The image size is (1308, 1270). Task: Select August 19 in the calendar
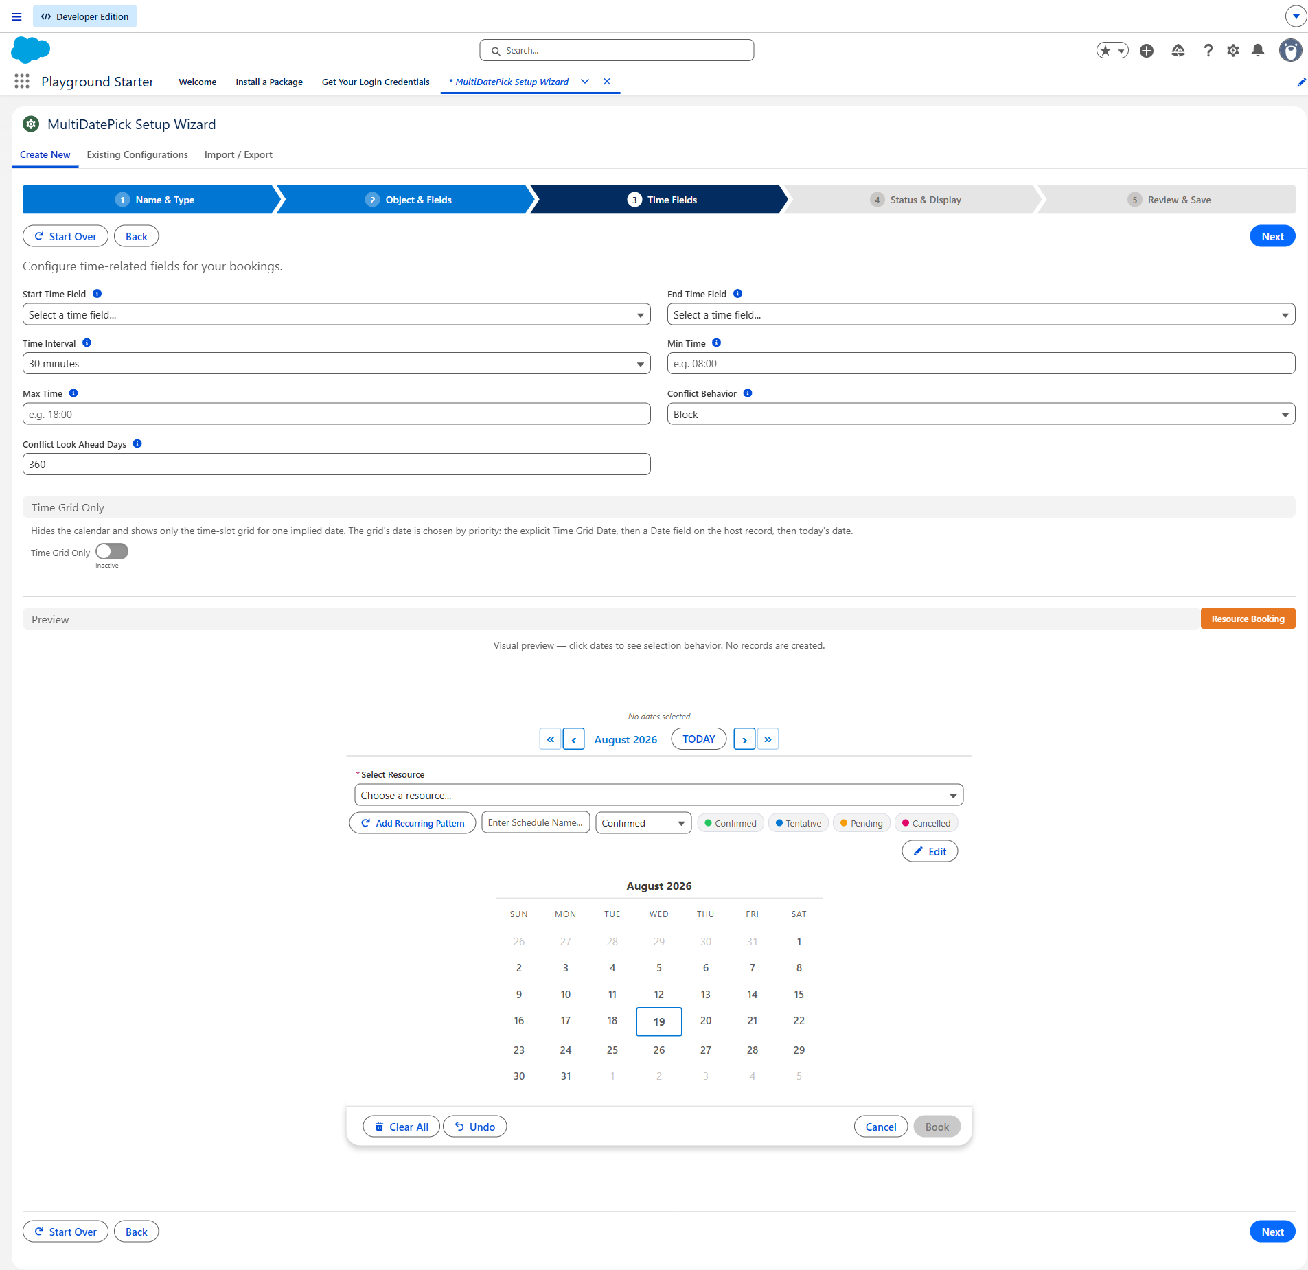point(659,1021)
